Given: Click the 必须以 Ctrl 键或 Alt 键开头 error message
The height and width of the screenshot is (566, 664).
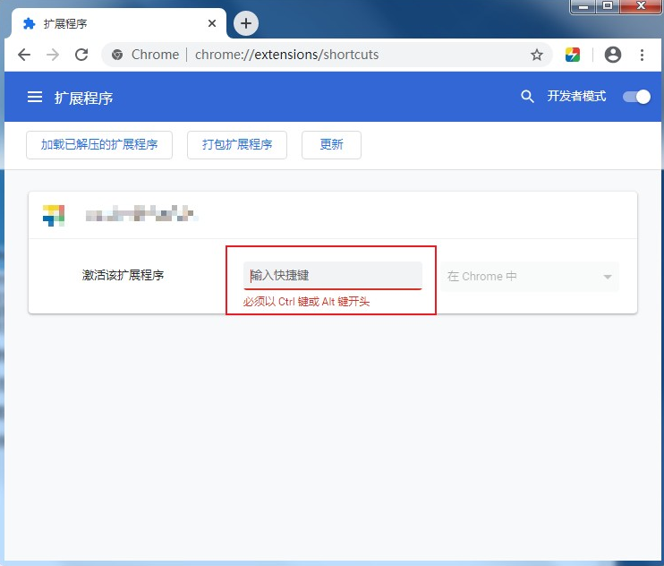Looking at the screenshot, I should (x=306, y=302).
